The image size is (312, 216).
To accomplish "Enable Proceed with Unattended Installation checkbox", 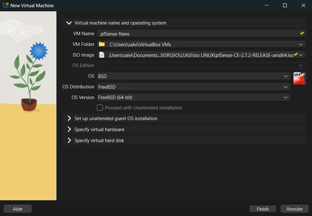I will [100, 108].
